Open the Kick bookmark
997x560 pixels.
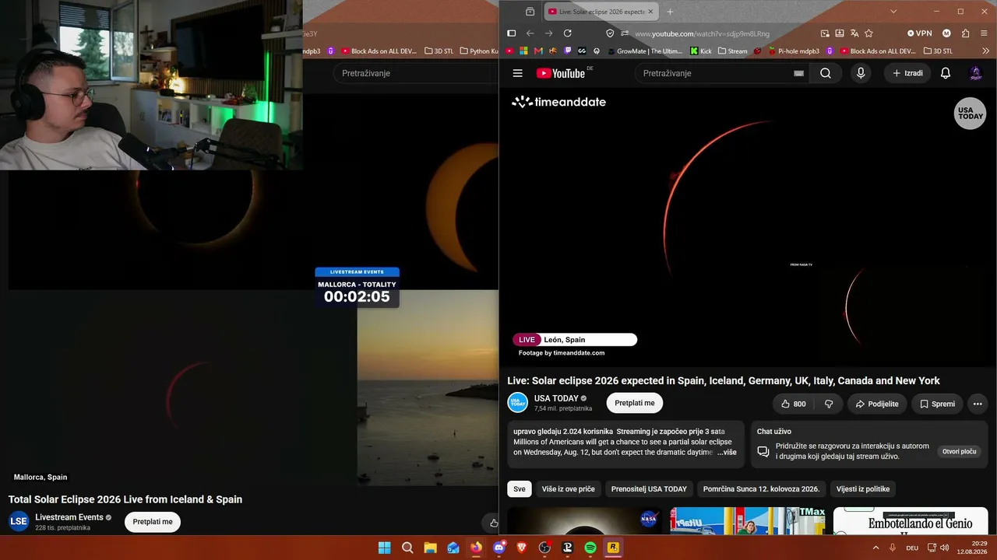point(701,51)
